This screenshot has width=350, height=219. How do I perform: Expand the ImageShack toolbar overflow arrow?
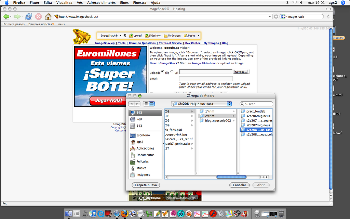click(x=198, y=36)
